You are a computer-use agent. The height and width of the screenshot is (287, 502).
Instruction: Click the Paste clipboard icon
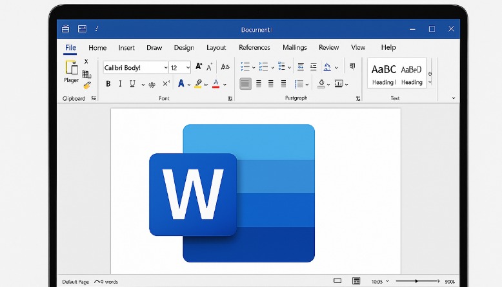click(x=71, y=68)
